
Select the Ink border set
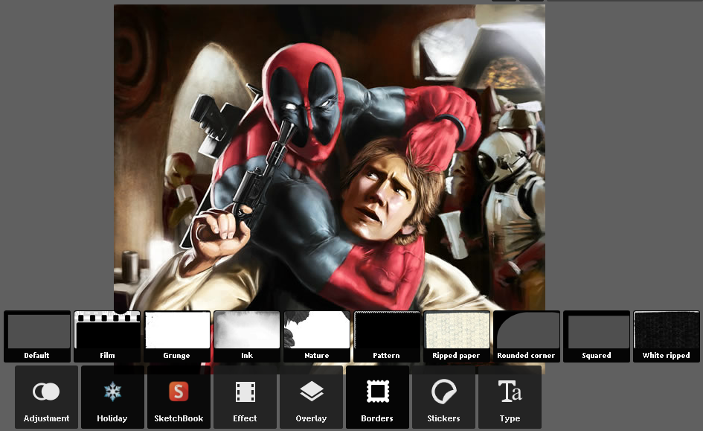247,336
